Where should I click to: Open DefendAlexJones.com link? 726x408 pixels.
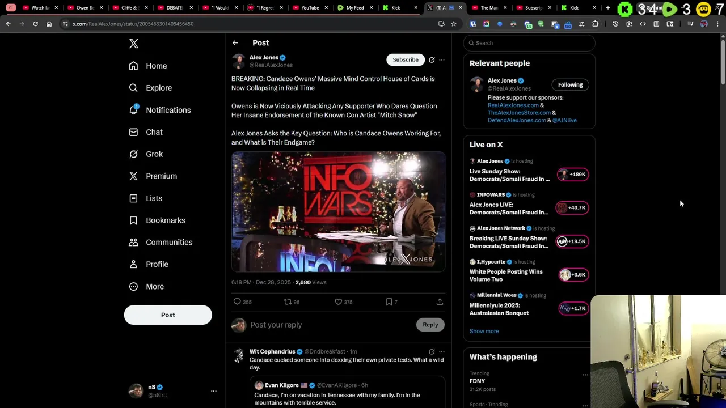point(517,120)
